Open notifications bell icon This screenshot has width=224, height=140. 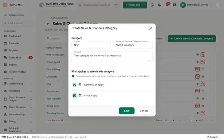(x=167, y=5)
